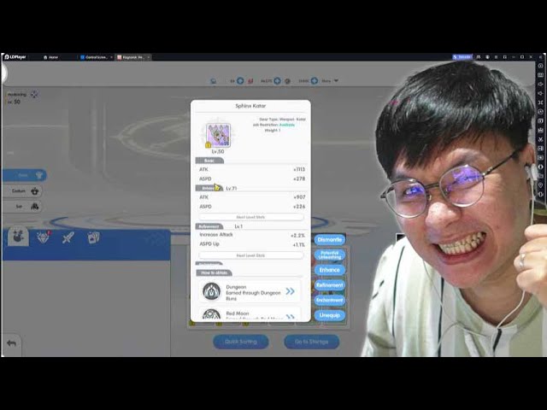The height and width of the screenshot is (410, 547).
Task: Open the Dungeon source icon
Action: point(211,291)
